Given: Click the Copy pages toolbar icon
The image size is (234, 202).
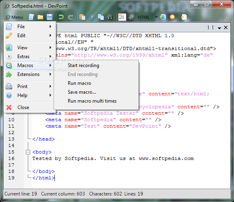Looking at the screenshot, I should 101,17.
